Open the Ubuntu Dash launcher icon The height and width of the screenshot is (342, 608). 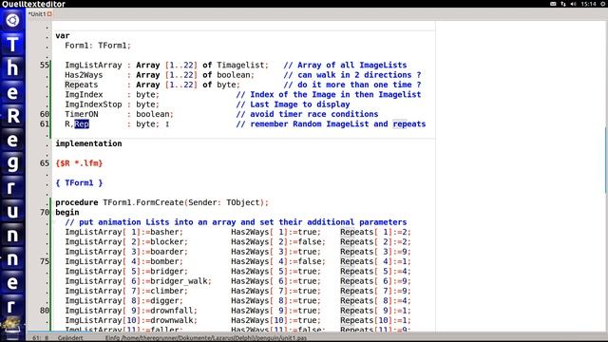point(12,20)
